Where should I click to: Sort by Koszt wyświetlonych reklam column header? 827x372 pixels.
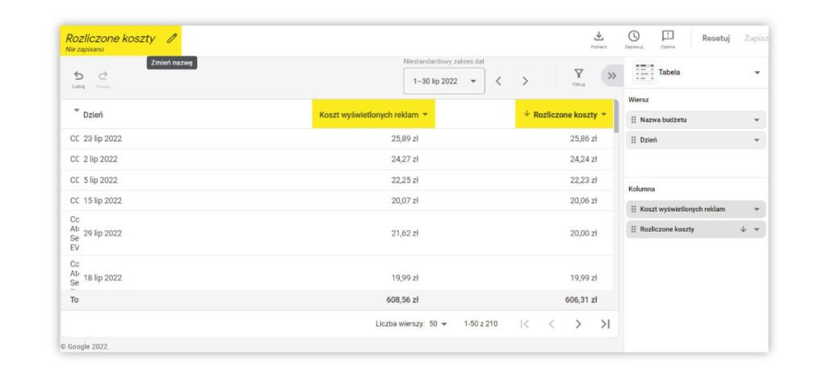coord(373,115)
